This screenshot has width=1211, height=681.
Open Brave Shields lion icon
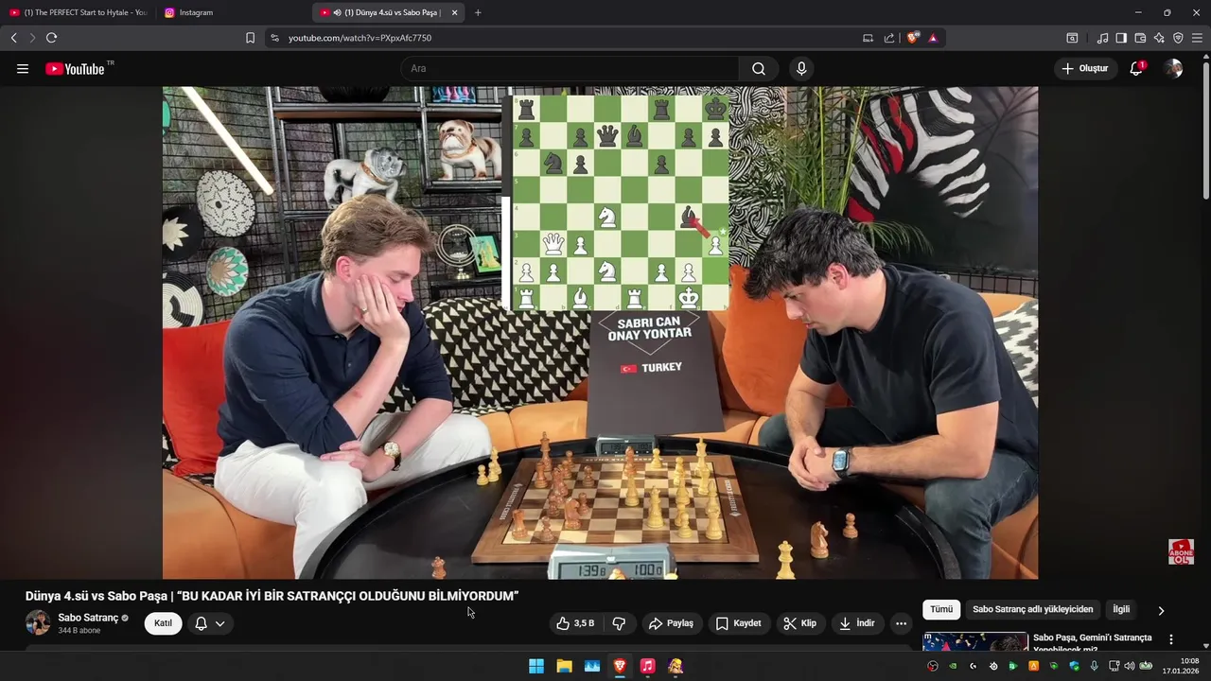pos(912,38)
